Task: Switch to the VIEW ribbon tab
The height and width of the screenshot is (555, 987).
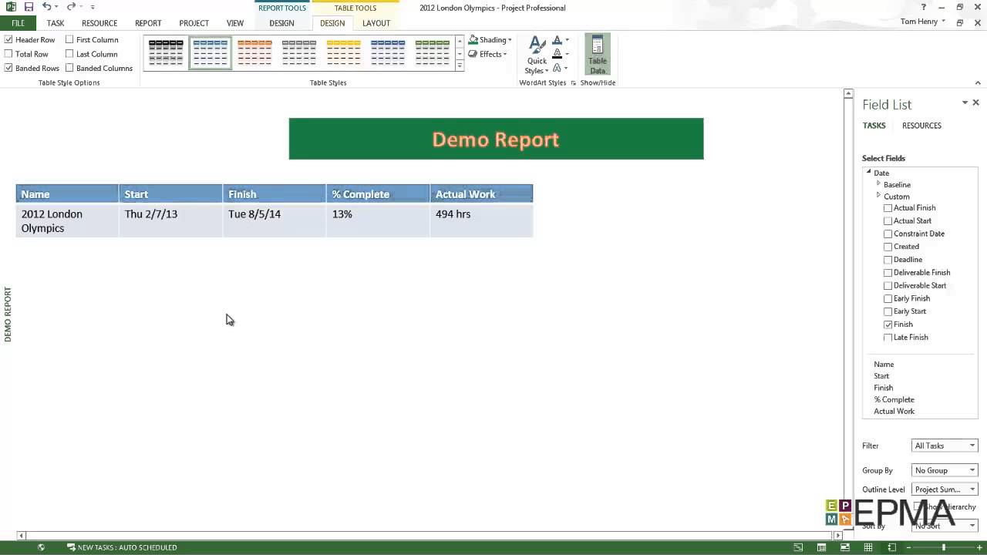Action: point(235,23)
